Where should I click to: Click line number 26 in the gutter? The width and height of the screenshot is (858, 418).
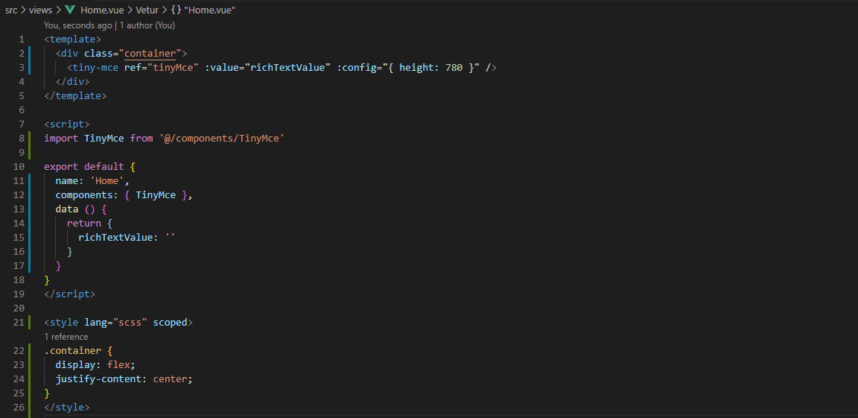pos(19,408)
